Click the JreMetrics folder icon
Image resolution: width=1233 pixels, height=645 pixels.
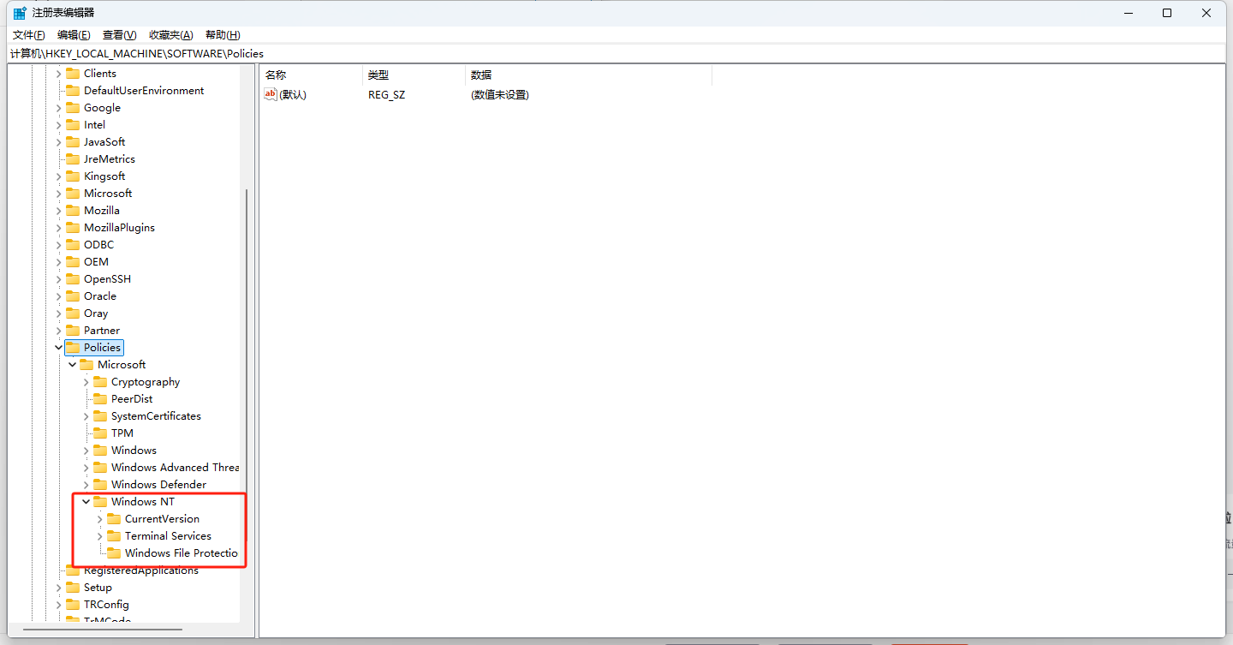point(73,159)
